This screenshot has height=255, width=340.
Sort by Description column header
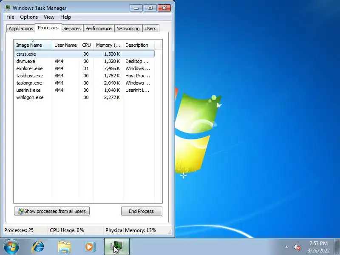point(139,45)
